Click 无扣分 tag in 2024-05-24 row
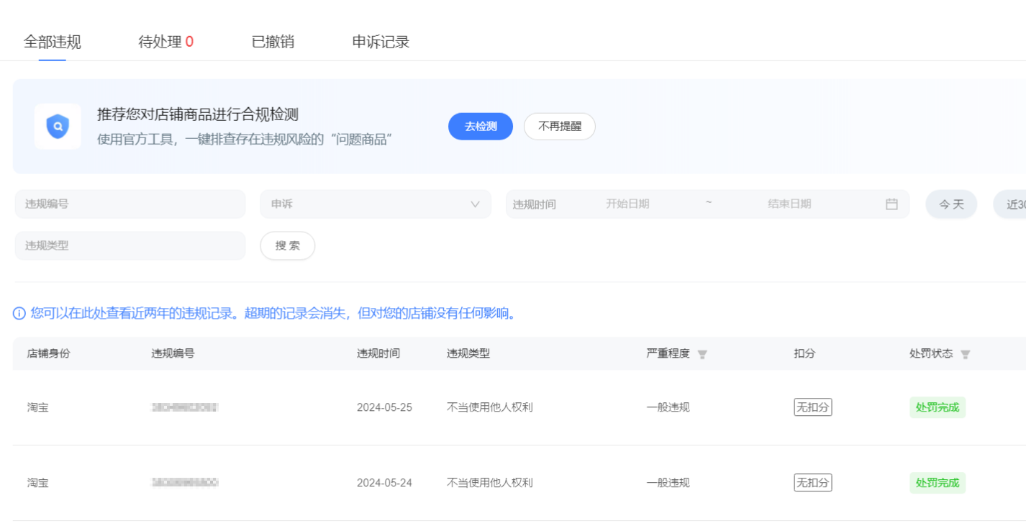The height and width of the screenshot is (526, 1026). point(812,483)
